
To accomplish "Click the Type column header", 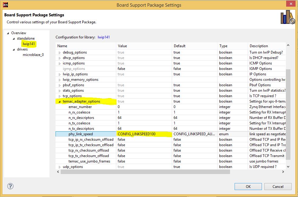I will [x=233, y=46].
